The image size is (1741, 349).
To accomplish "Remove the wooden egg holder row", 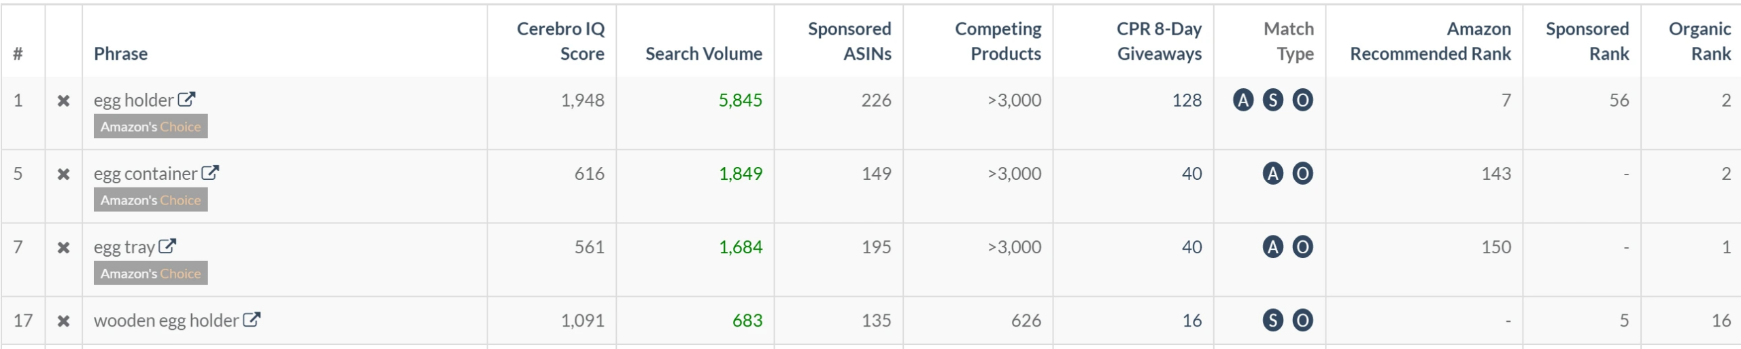I will 63,320.
